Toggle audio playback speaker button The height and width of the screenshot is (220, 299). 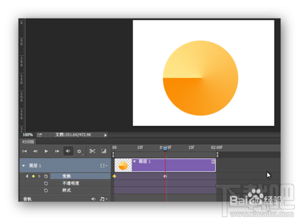(x=68, y=151)
